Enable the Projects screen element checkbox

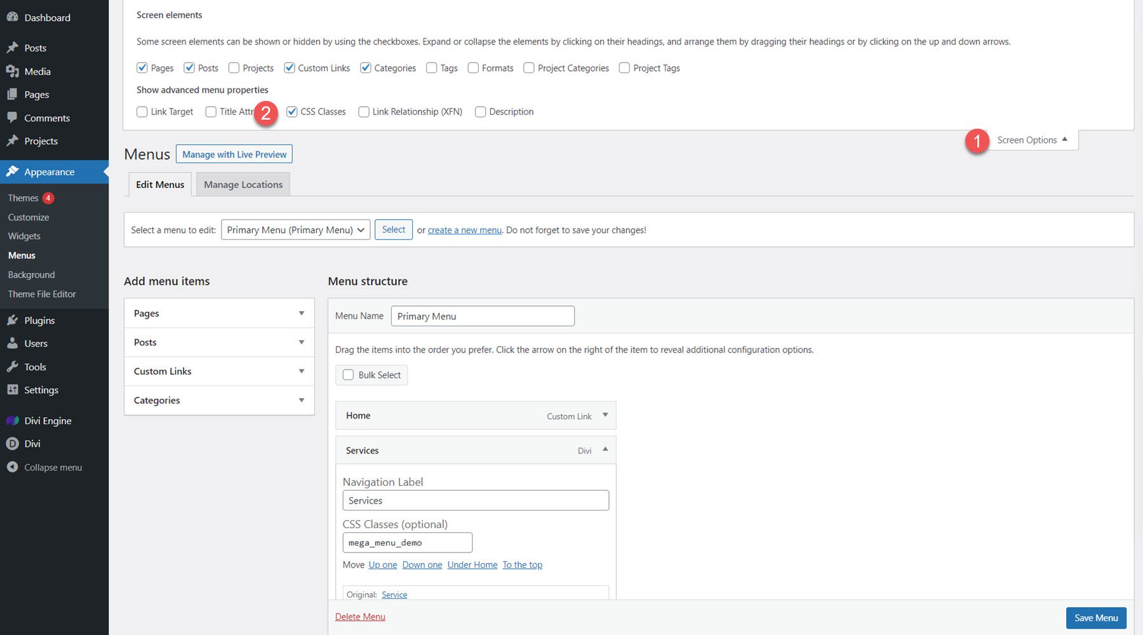pos(234,68)
